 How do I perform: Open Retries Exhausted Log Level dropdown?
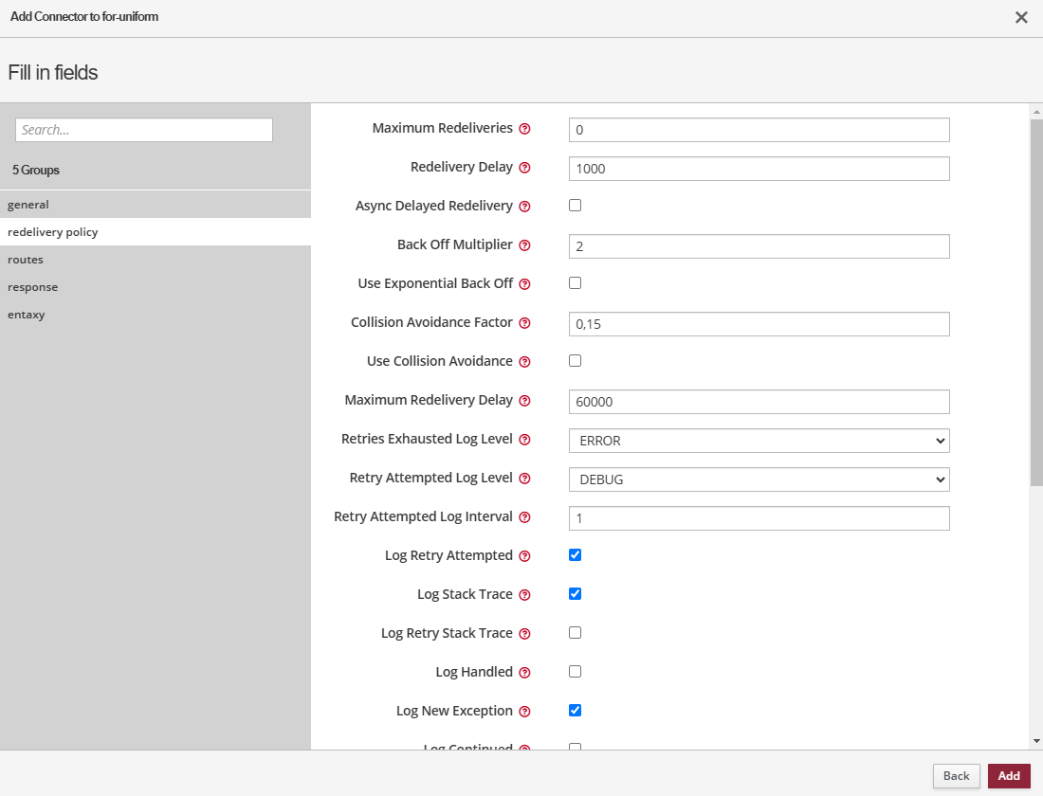[x=759, y=441]
